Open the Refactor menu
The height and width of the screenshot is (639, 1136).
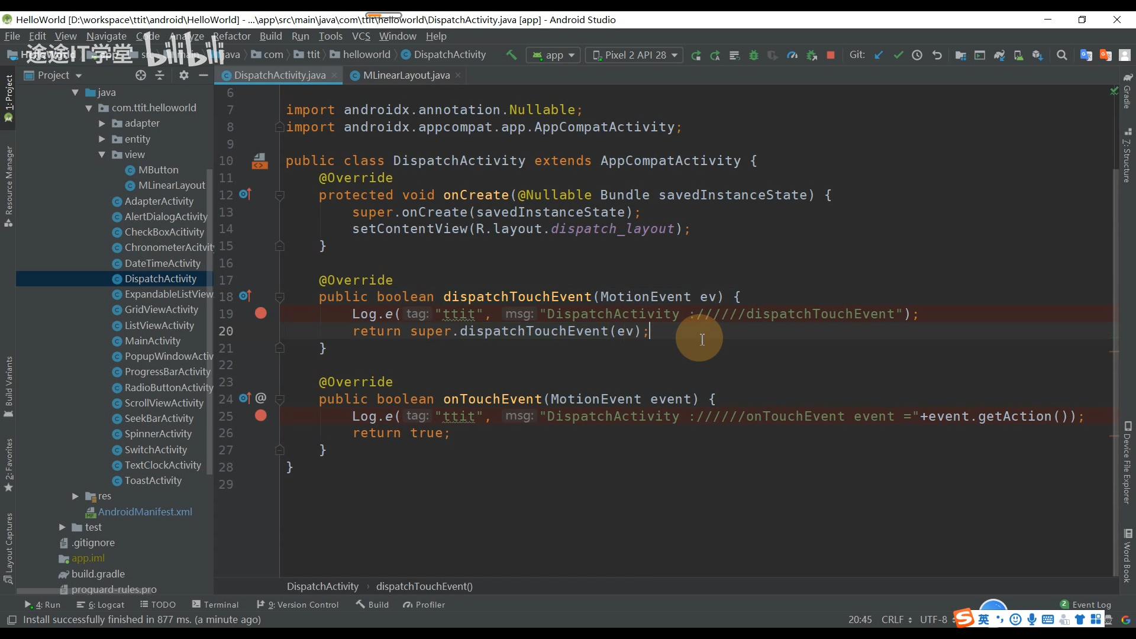click(232, 36)
